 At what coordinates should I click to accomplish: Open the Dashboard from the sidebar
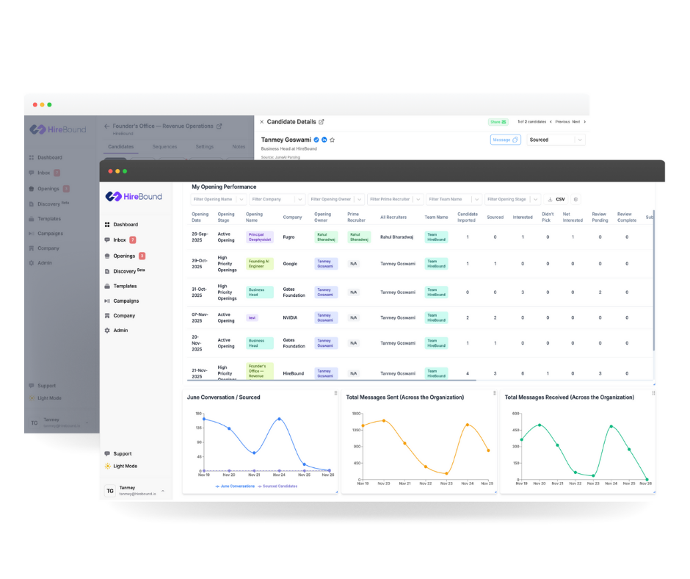pos(125,224)
